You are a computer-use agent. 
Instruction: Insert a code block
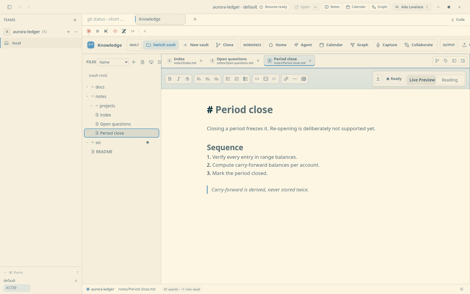point(266,79)
